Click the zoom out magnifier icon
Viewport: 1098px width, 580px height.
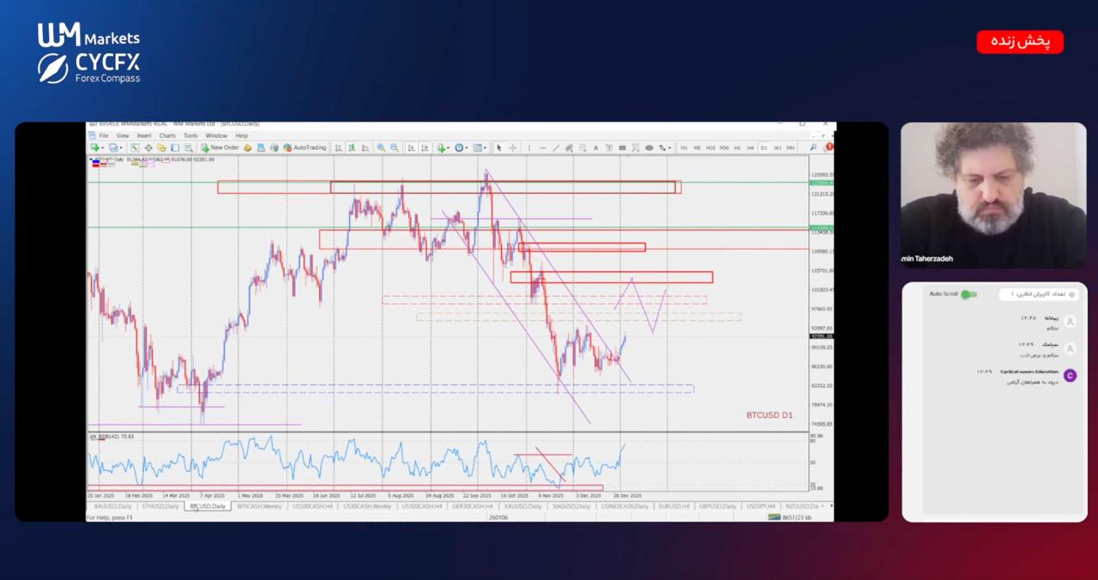point(395,148)
